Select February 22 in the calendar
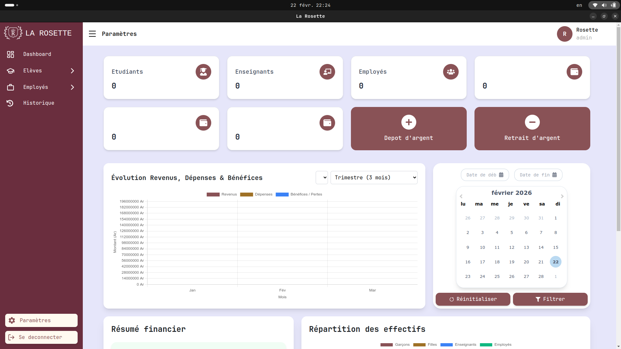Viewport: 621px width, 349px height. (x=556, y=262)
